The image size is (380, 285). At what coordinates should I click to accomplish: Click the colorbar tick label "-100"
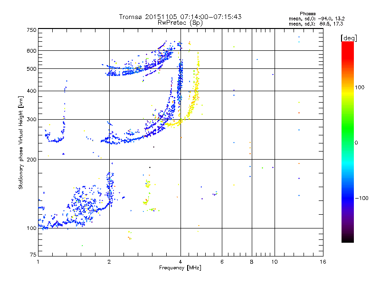click(361, 198)
